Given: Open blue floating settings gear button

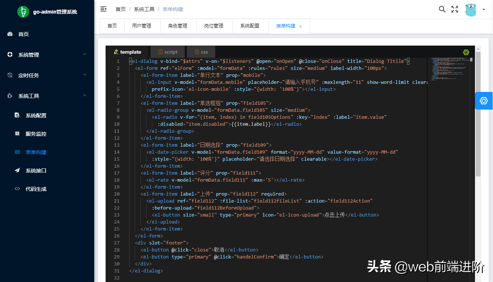Looking at the screenshot, I should click(x=484, y=101).
